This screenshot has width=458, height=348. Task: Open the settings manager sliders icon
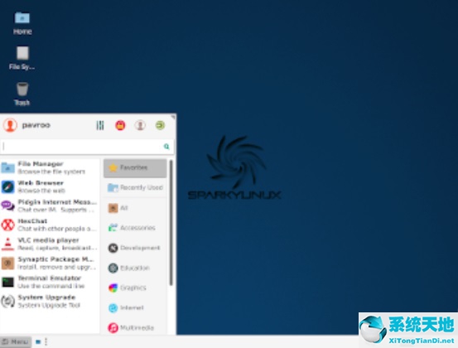(100, 125)
